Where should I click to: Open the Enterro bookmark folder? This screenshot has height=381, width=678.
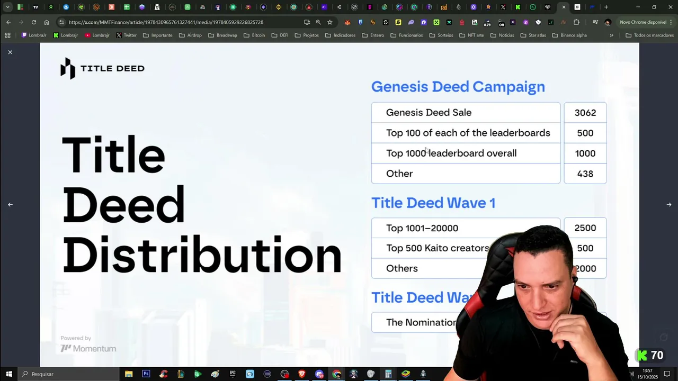coord(373,35)
